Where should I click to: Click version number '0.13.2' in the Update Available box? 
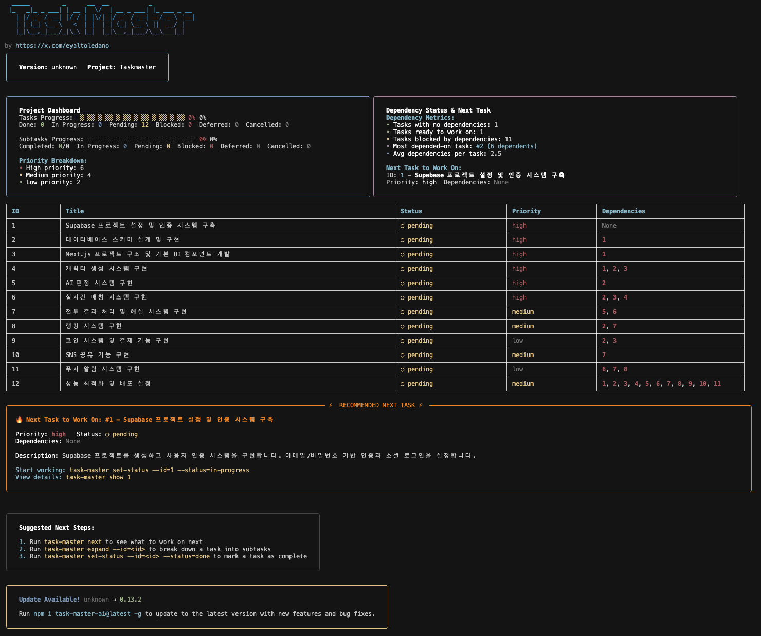pos(131,600)
